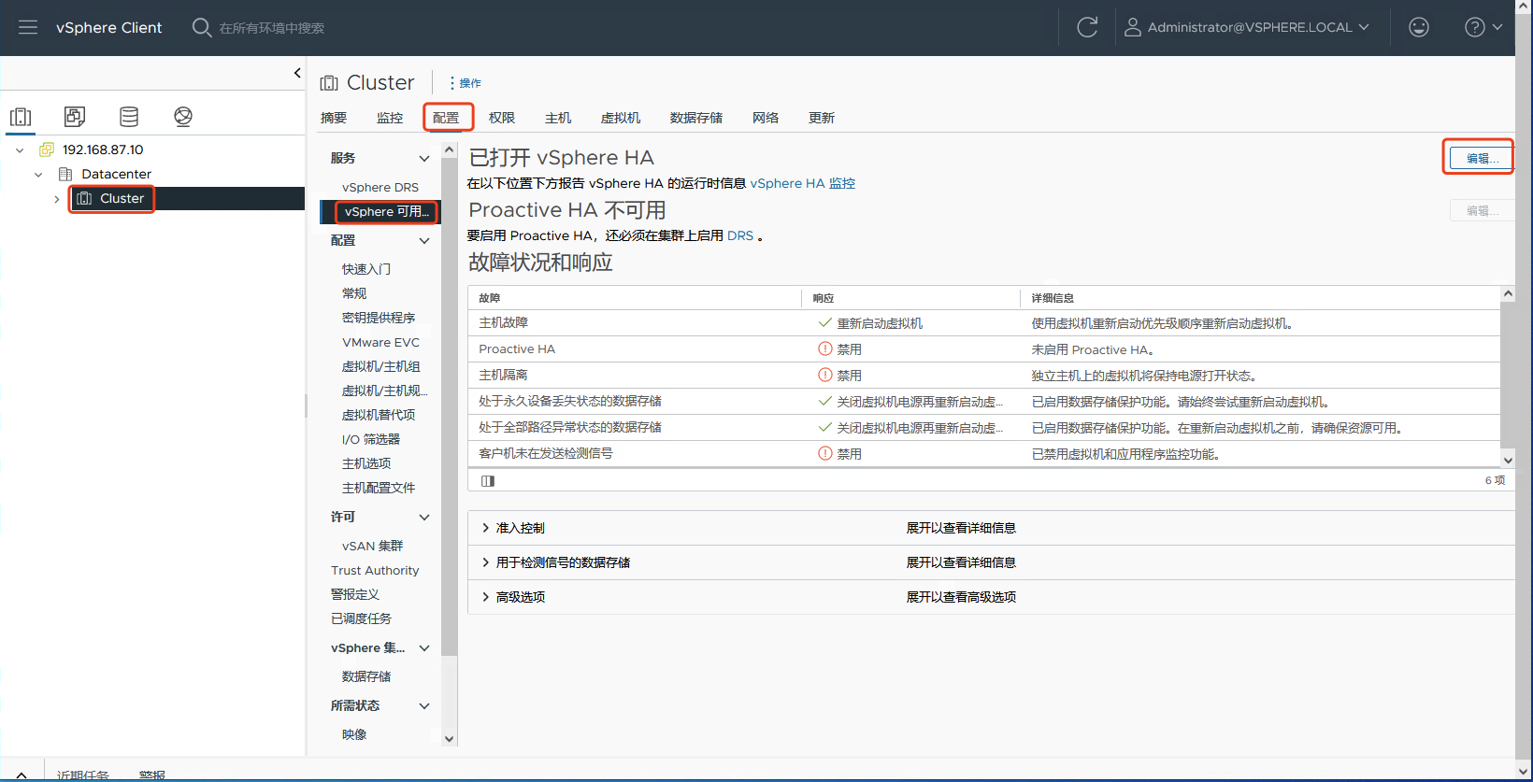The height and width of the screenshot is (782, 1533).
Task: Open 常规 settings page
Action: point(354,293)
